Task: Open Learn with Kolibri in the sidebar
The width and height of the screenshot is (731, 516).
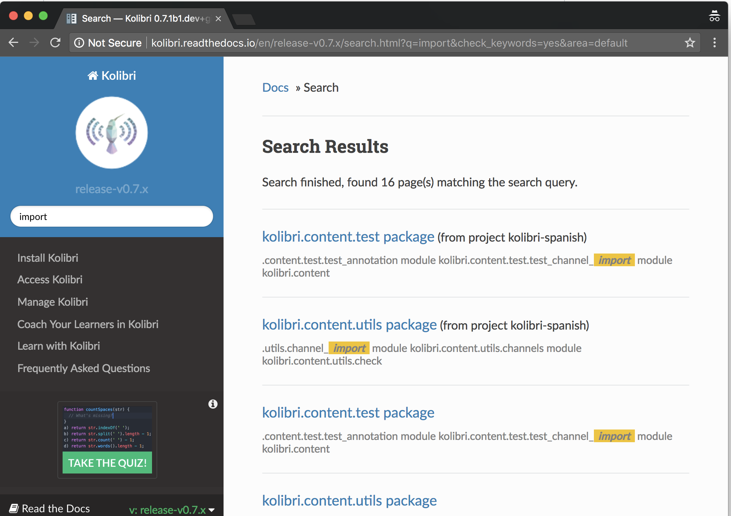Action: click(x=58, y=346)
